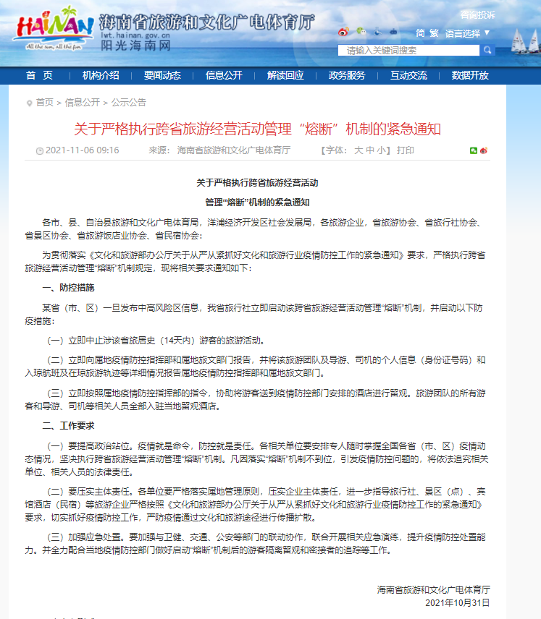Click the site title 海南省旅游和文化广电体育厅 banner
Screen dimensions: 541x619
point(207,22)
